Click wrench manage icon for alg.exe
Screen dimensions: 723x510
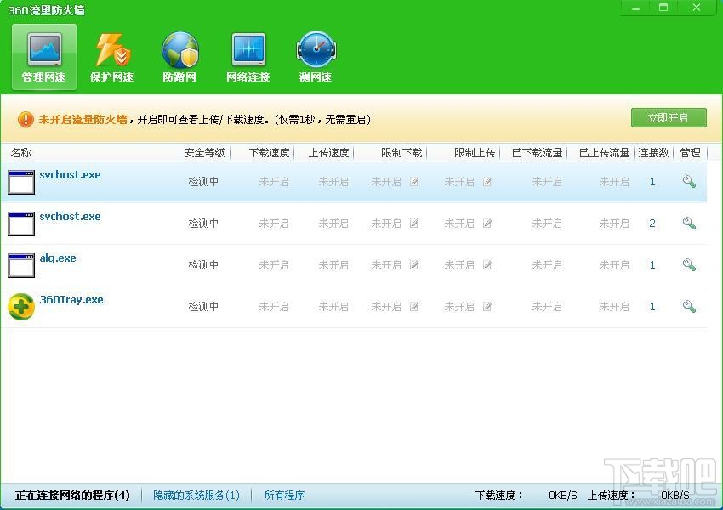tap(689, 265)
